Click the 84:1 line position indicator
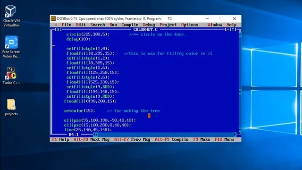The width and height of the screenshot is (302, 170). pyautogui.click(x=74, y=135)
